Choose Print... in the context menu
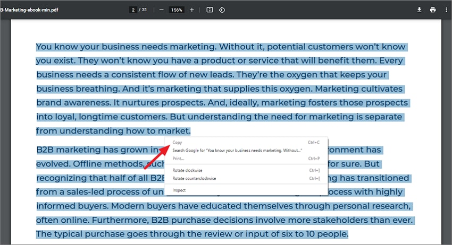The image size is (452, 245). point(246,159)
